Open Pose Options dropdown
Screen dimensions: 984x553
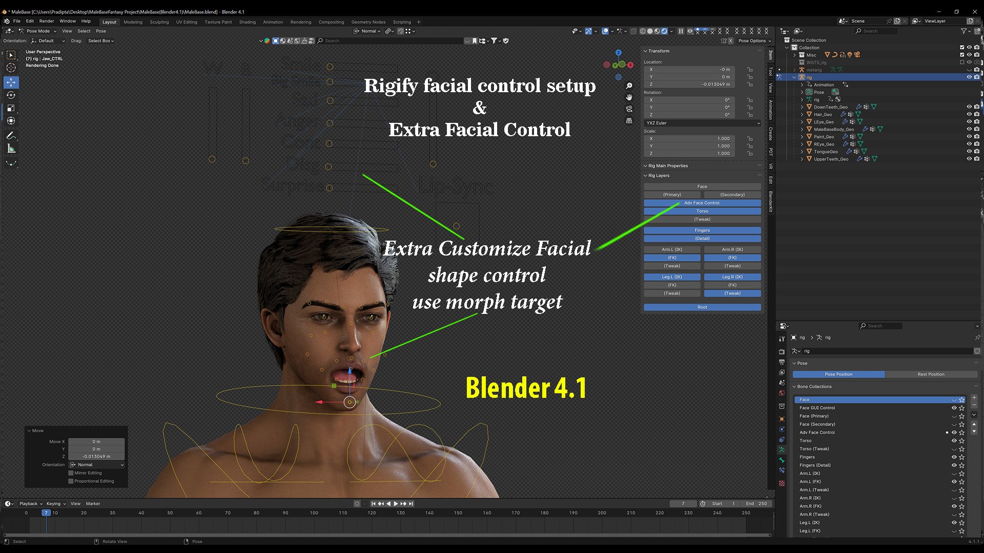click(x=754, y=41)
